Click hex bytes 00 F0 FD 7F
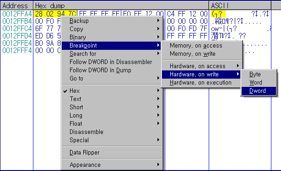Viewport: 281px width, 171px height. coord(187,28)
